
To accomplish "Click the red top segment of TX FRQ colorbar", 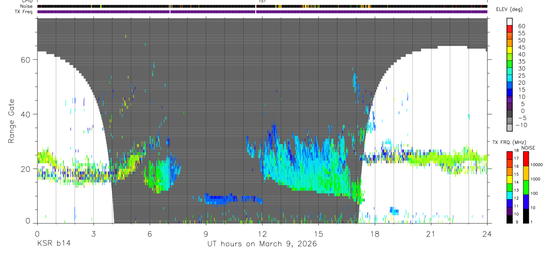I will click(x=510, y=155).
